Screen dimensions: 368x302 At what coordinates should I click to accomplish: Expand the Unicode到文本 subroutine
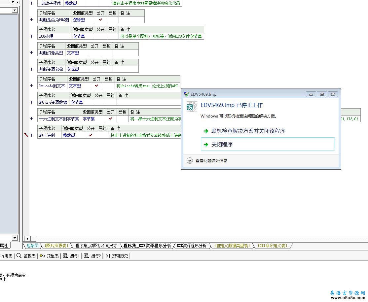pos(32,85)
